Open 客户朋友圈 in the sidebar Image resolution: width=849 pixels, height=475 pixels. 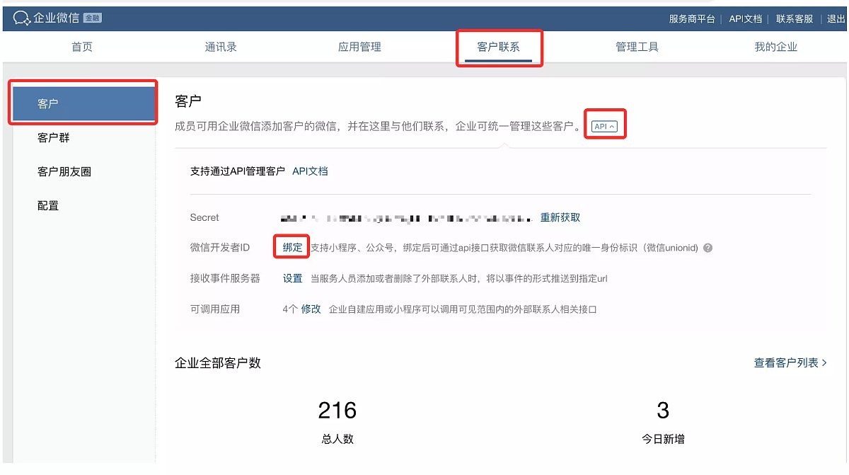coord(64,172)
